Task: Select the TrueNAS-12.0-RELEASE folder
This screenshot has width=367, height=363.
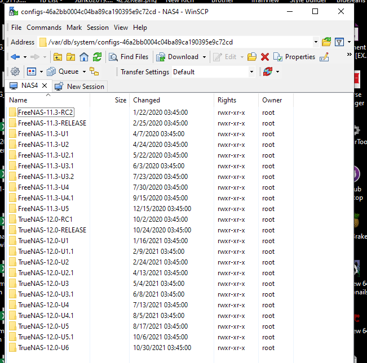Action: [x=52, y=230]
